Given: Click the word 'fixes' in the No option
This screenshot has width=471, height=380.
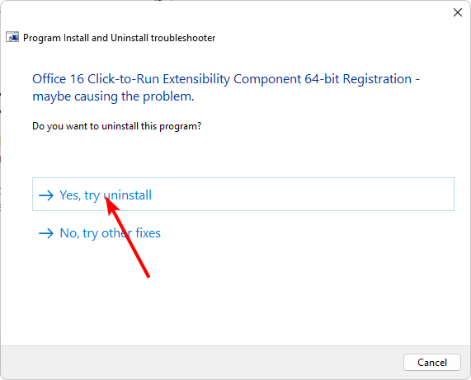Looking at the screenshot, I should 148,233.
